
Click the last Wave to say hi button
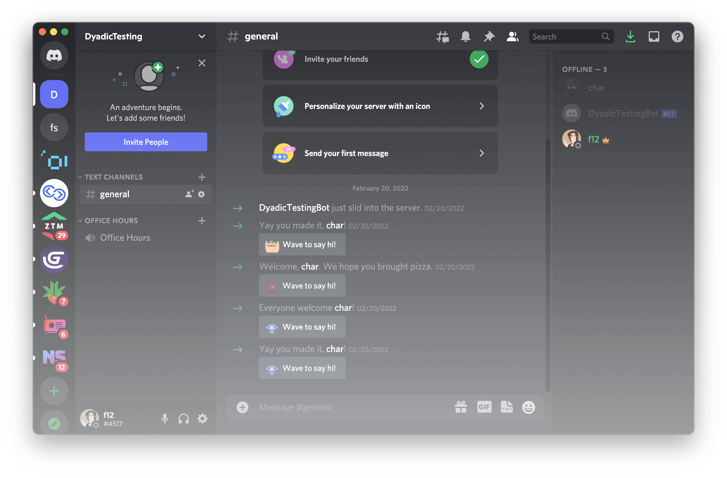click(302, 368)
